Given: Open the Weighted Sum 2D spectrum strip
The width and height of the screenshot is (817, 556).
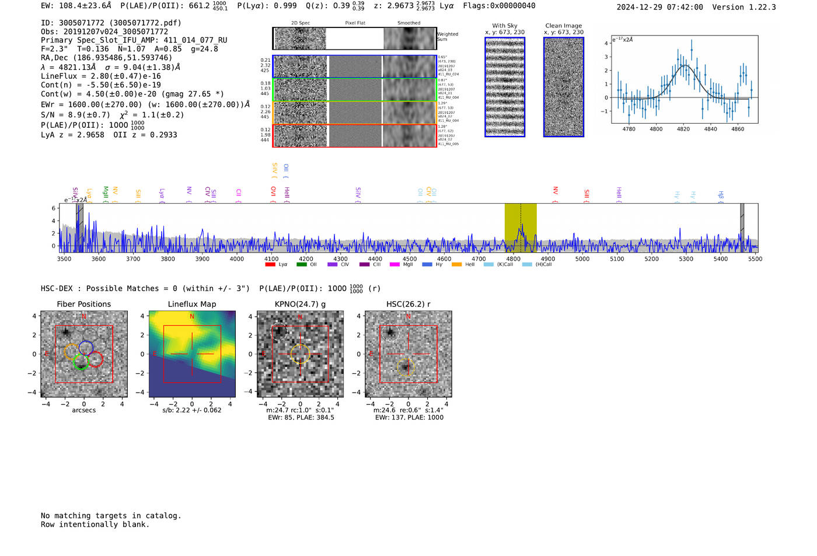Looking at the screenshot, I should click(x=354, y=39).
